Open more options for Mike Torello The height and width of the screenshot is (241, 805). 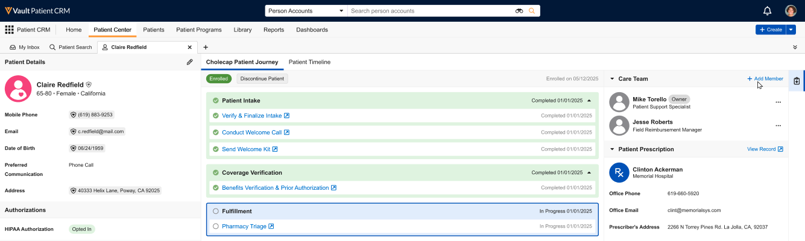pos(778,102)
